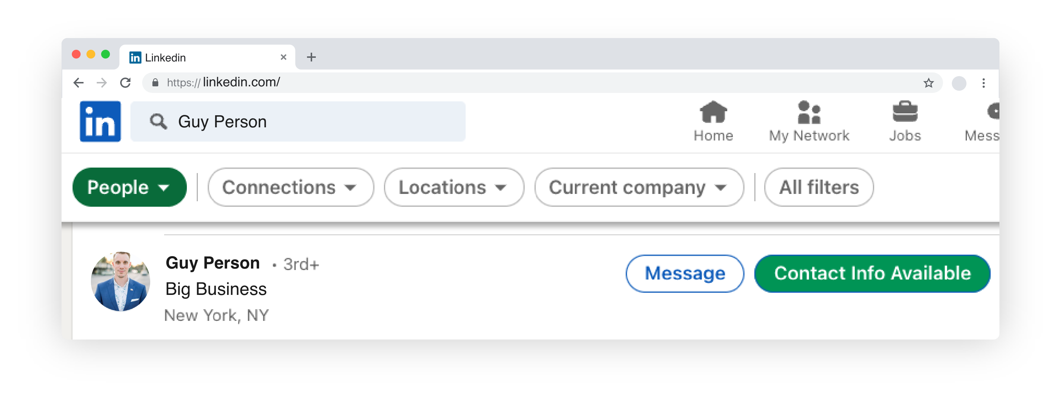Click the search magnifier icon
The width and height of the screenshot is (1061, 401).
(158, 122)
